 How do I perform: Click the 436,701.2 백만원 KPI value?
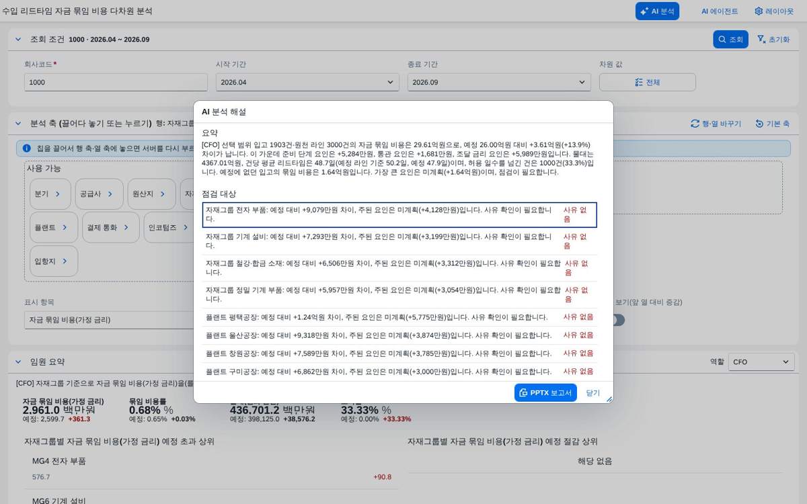coord(273,410)
